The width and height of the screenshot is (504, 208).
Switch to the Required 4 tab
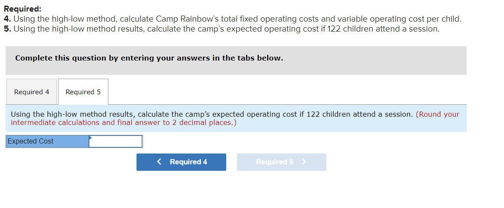click(x=32, y=92)
